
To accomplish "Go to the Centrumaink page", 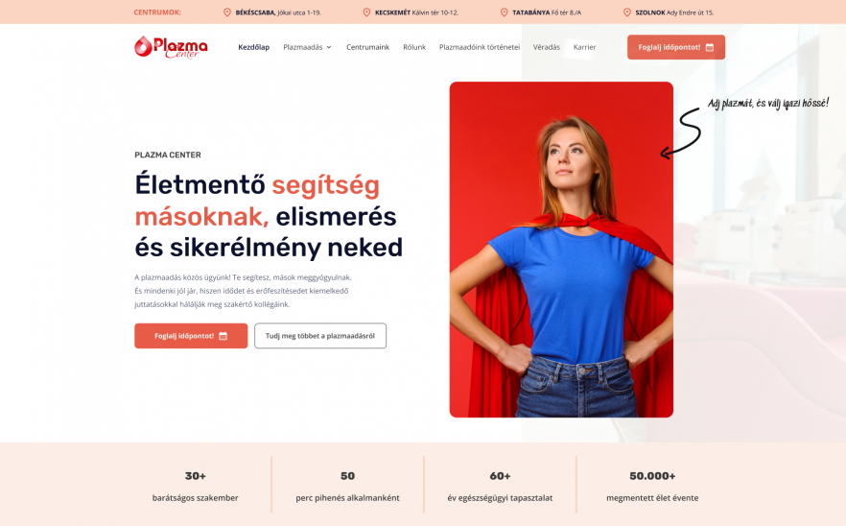I will pos(367,47).
